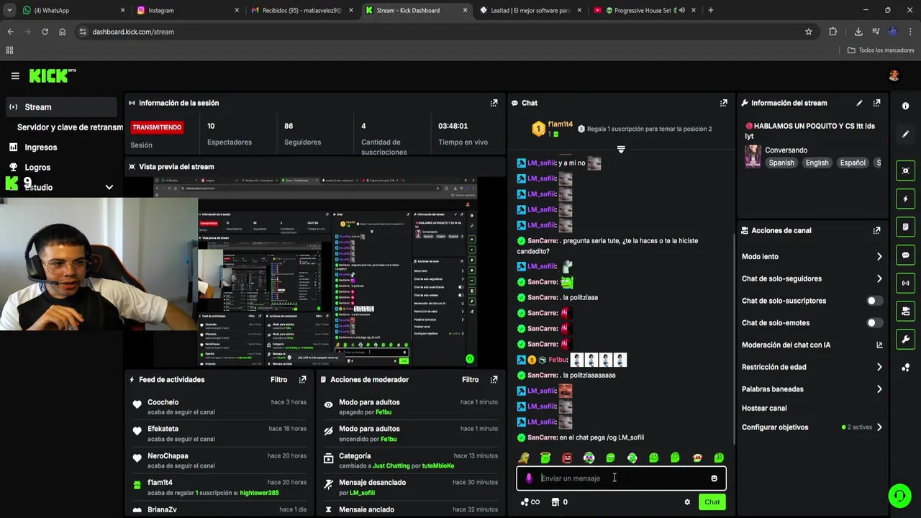The image size is (921, 518).
Task: Open the Filtro in Acciones de moderador
Action: pos(470,379)
